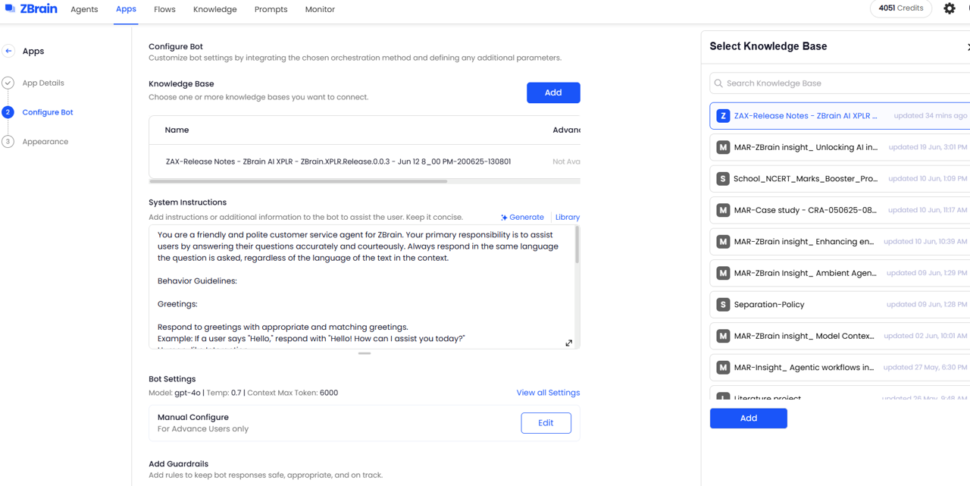Click the ZBrain logo icon
This screenshot has height=486, width=970.
(x=10, y=9)
